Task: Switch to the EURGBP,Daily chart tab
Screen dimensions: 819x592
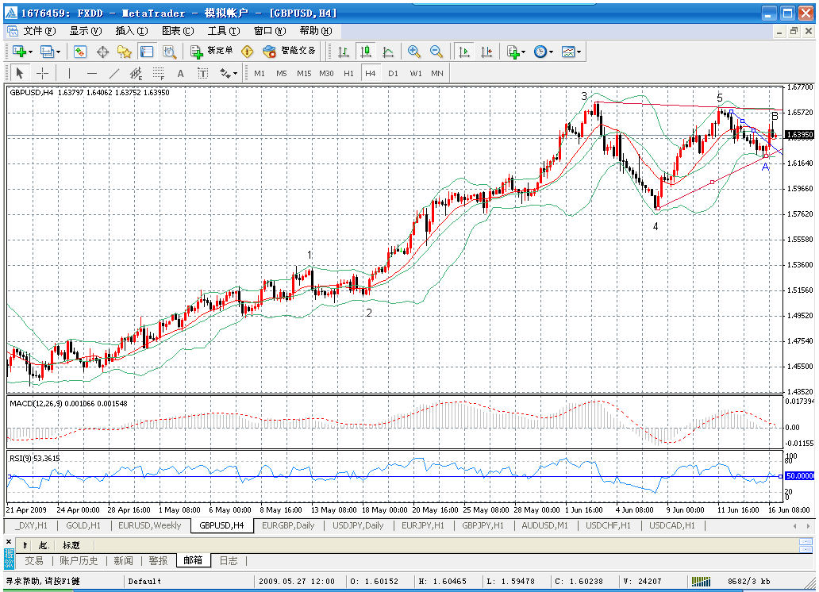Action: coord(288,525)
